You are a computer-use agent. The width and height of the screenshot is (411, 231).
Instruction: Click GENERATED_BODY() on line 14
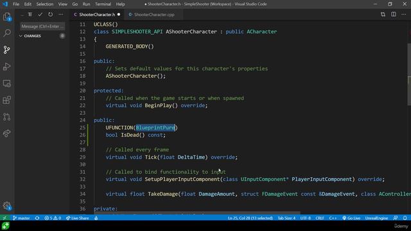point(130,46)
